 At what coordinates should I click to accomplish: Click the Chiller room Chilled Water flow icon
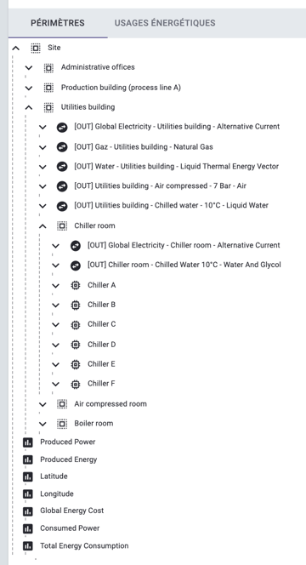(x=76, y=265)
